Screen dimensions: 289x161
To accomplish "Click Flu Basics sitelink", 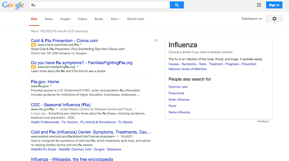I will point(125,122).
